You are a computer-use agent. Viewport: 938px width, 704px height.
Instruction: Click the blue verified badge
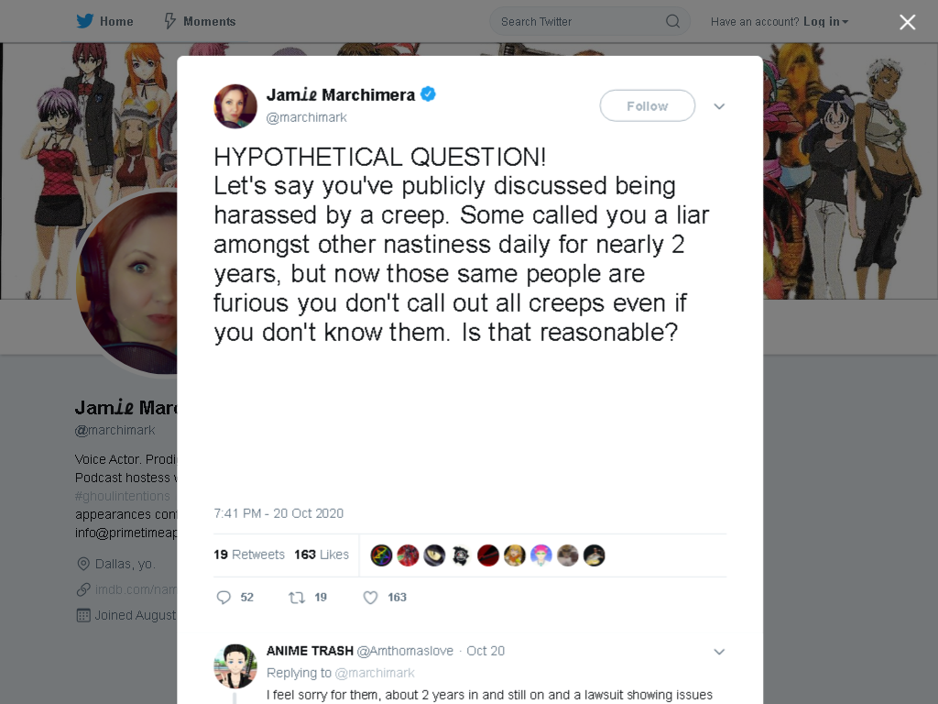[x=428, y=94]
